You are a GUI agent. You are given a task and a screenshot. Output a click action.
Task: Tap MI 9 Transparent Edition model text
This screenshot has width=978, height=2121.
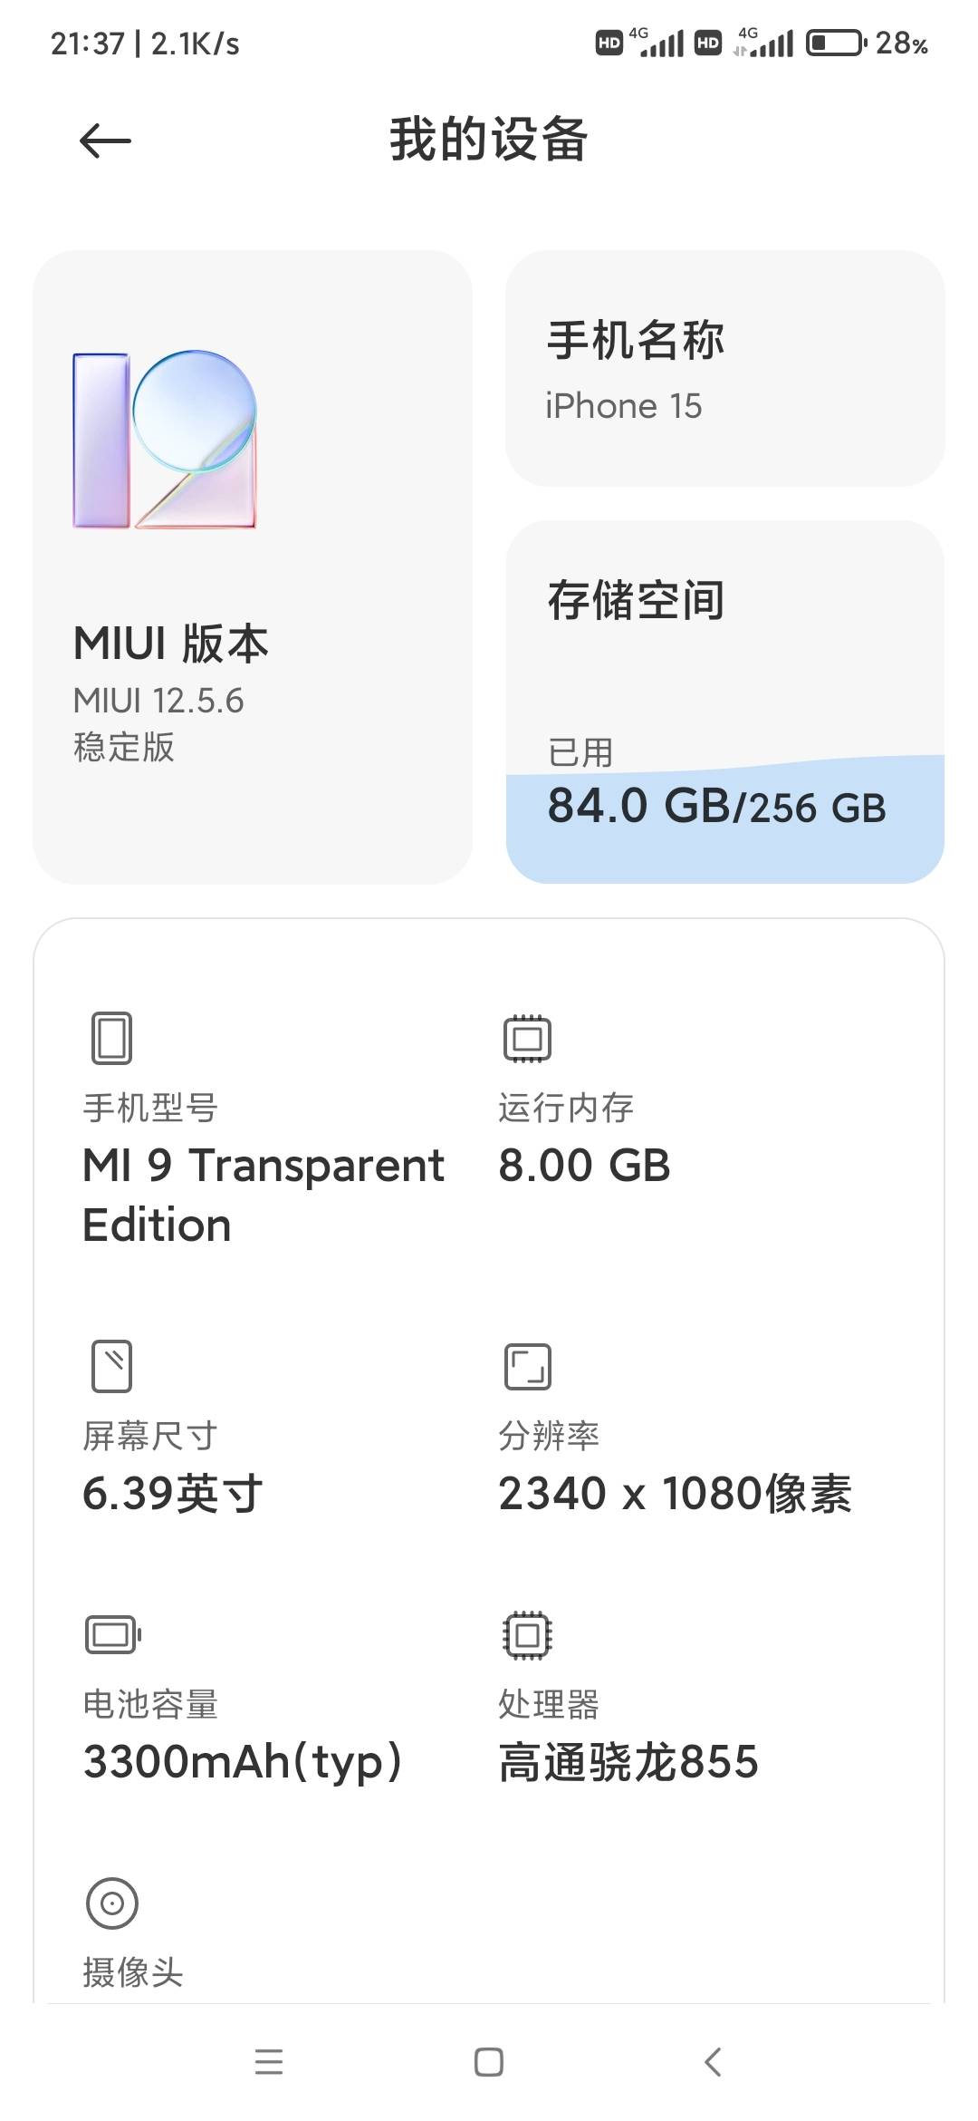[x=263, y=1194]
